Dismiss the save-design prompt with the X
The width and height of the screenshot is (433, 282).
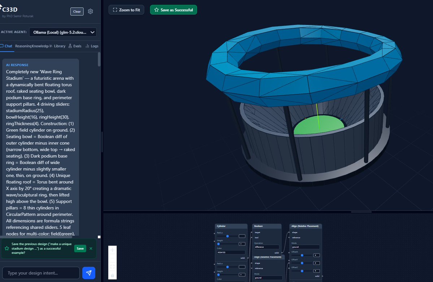tap(91, 248)
